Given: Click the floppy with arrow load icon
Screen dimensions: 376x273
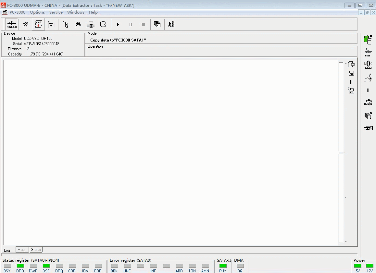Looking at the screenshot, I should [351, 90].
